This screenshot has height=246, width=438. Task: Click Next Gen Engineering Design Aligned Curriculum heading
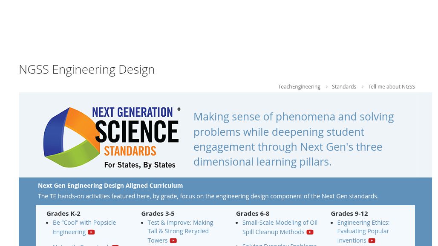(110, 186)
